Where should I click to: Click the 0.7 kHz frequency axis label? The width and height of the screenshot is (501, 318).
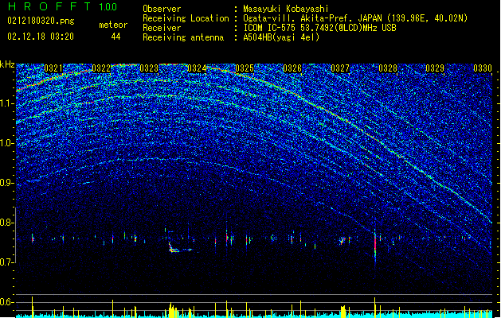tap(7, 262)
